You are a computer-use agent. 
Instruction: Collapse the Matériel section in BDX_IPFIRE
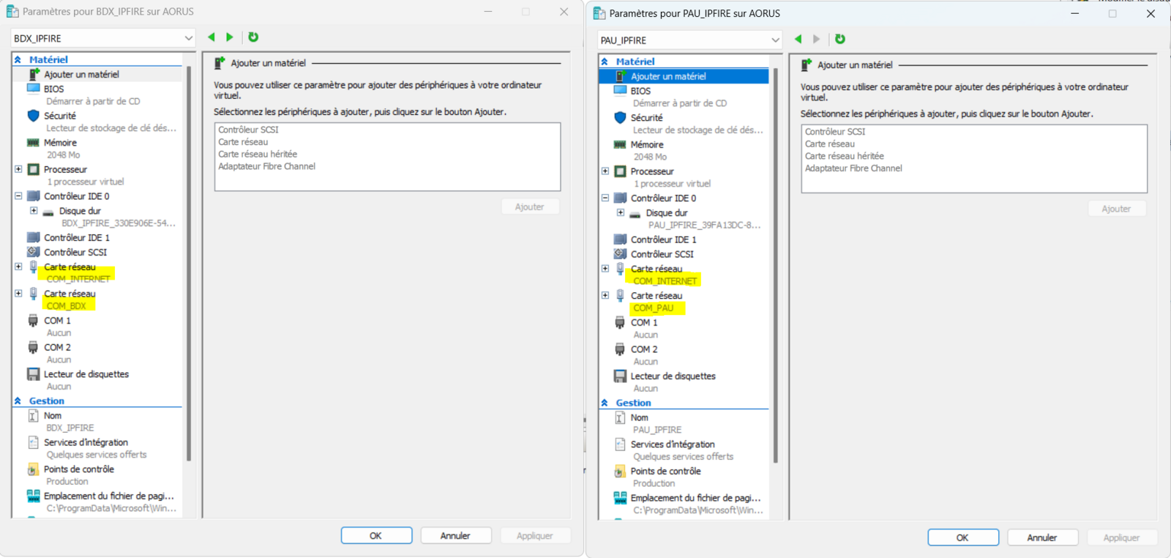pyautogui.click(x=18, y=60)
